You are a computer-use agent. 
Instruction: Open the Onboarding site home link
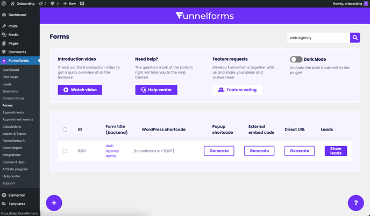coord(23,4)
